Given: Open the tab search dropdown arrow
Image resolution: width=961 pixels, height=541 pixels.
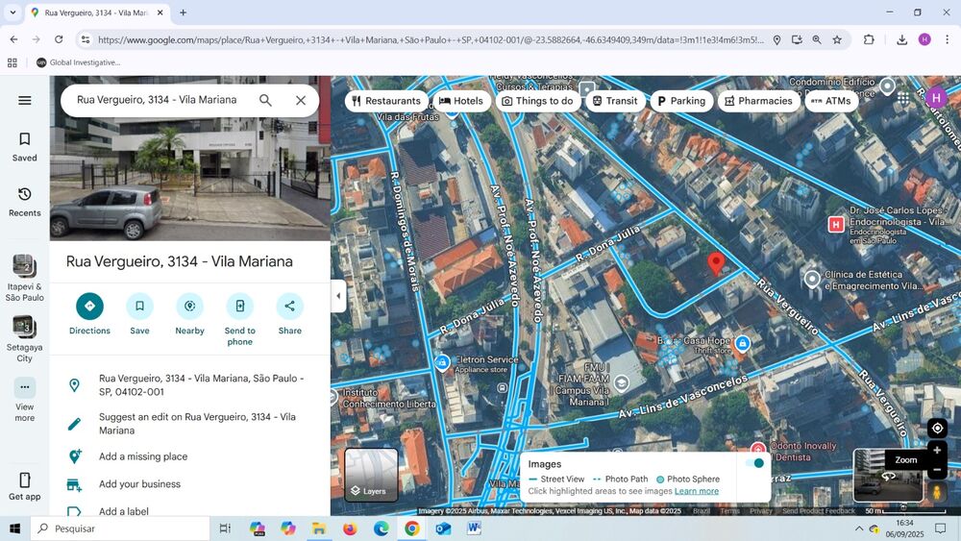Looking at the screenshot, I should [x=12, y=12].
